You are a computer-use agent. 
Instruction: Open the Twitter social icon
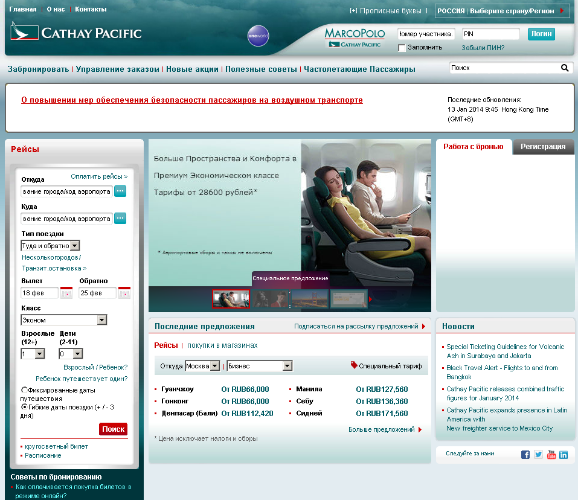click(x=538, y=455)
